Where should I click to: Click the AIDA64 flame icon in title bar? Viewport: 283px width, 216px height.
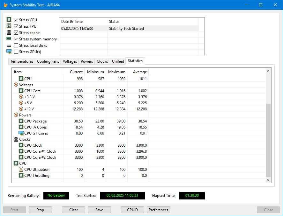[x=5, y=5]
